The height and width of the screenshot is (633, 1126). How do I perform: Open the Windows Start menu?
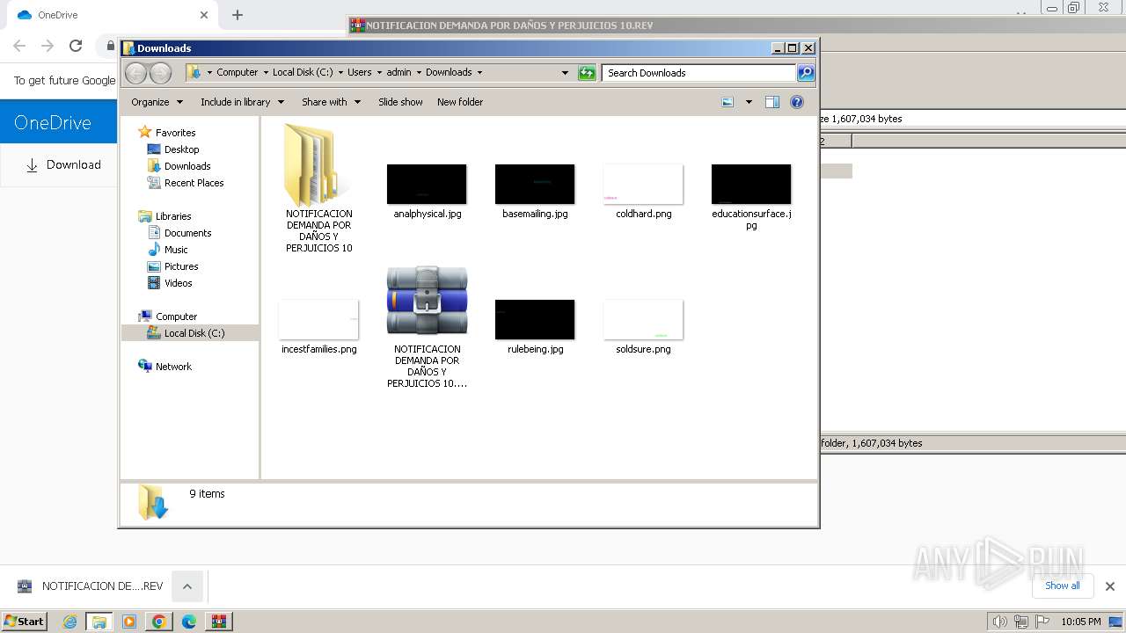click(x=25, y=621)
